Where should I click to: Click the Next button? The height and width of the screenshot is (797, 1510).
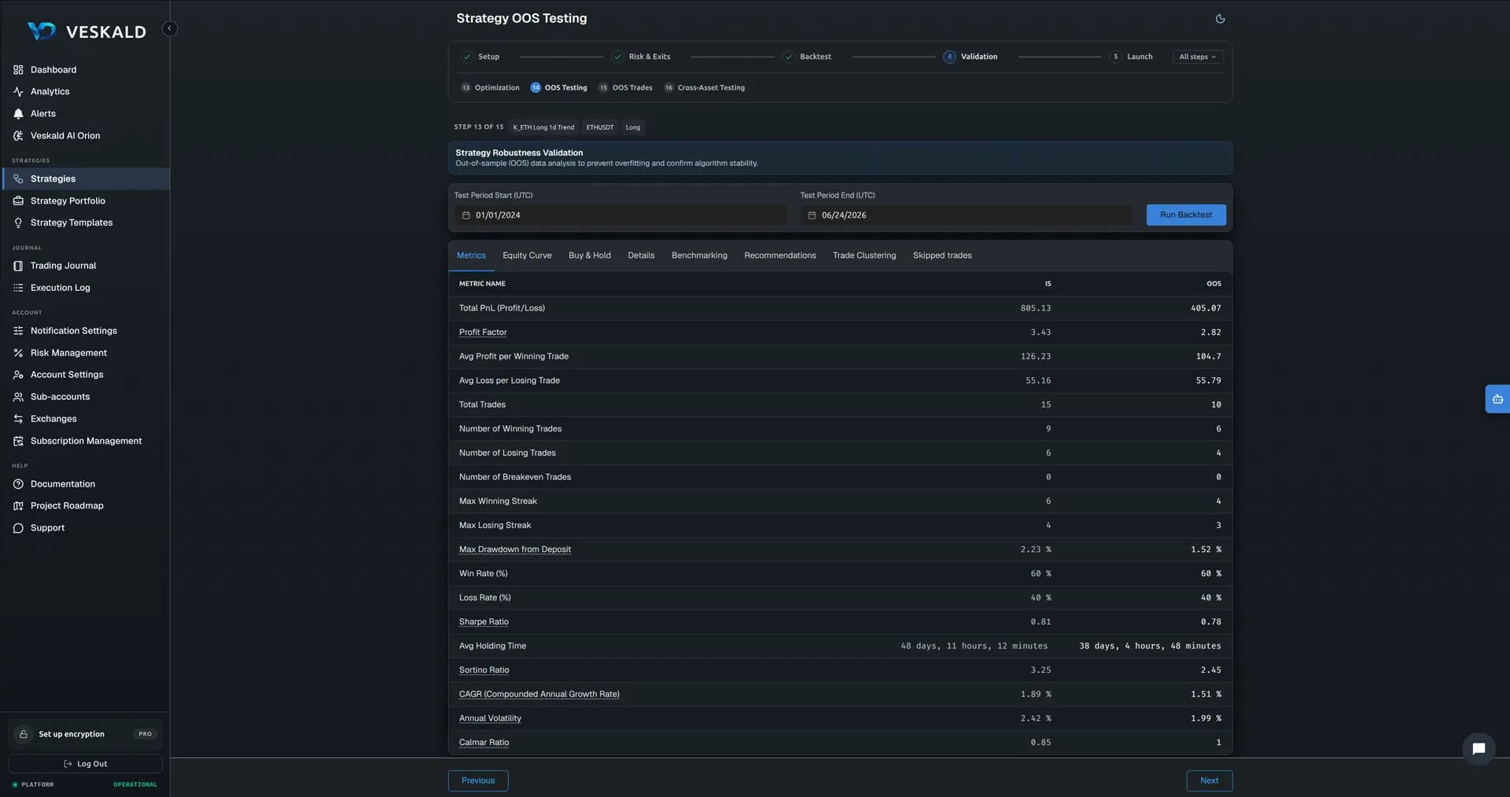1210,780
